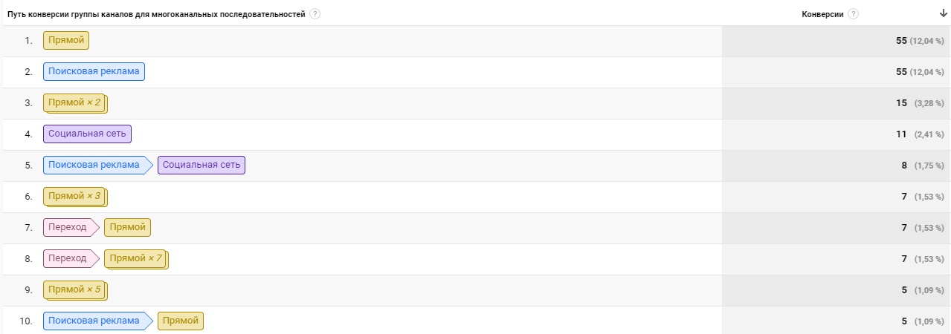Image resolution: width=951 pixels, height=334 pixels.
Task: Select the Прямой × 5 tag
Action: pyautogui.click(x=75, y=289)
